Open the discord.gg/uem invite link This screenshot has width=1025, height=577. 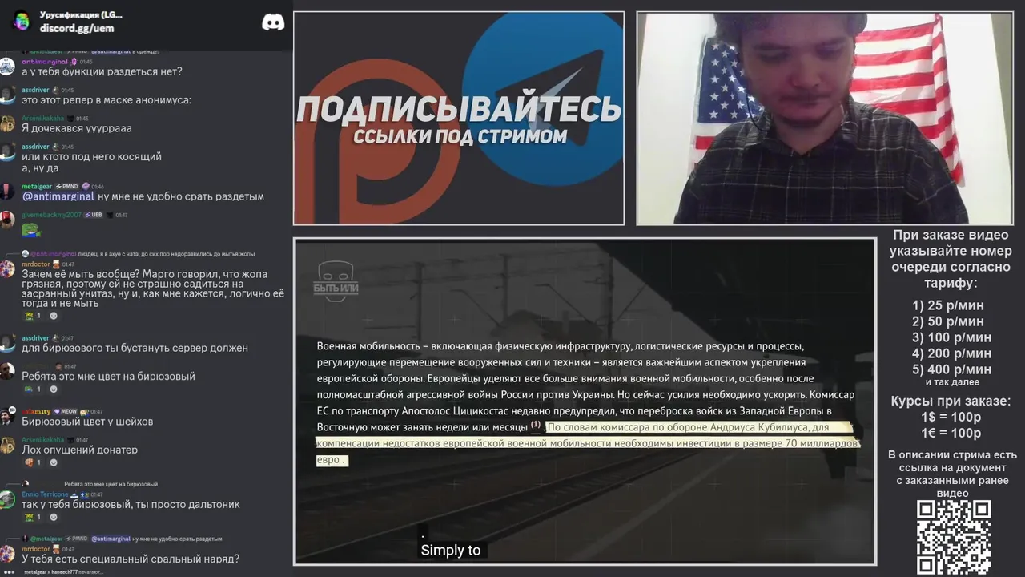point(77,28)
